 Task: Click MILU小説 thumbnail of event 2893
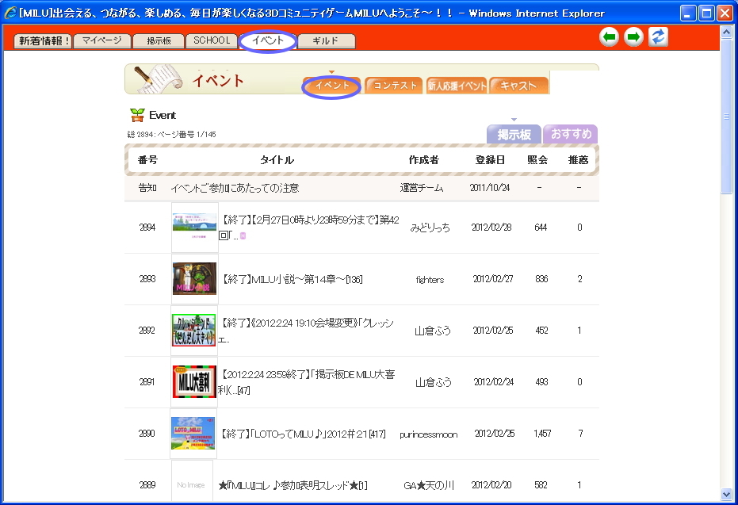pos(194,279)
